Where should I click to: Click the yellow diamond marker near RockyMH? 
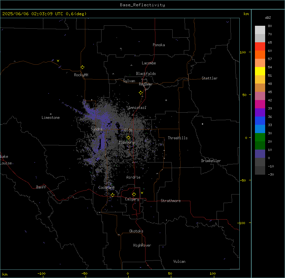click(82, 67)
